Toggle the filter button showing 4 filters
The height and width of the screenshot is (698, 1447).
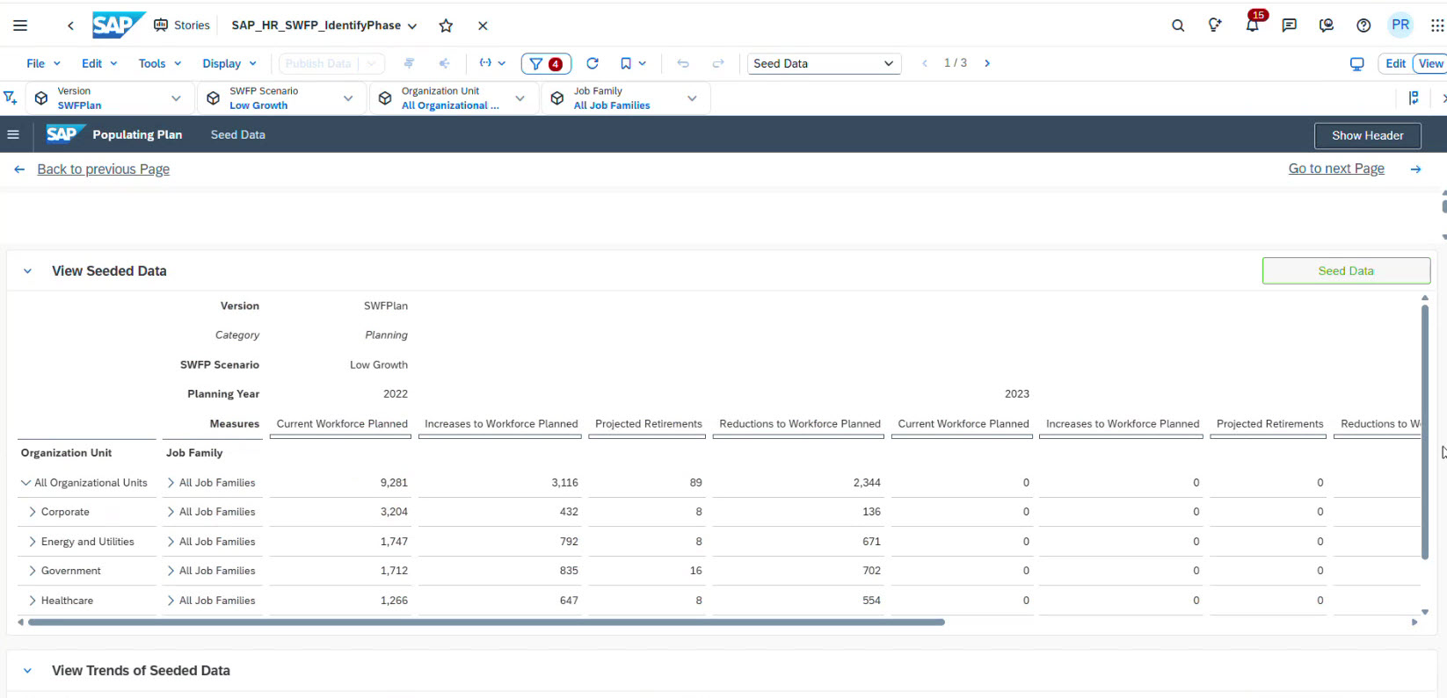tap(546, 63)
